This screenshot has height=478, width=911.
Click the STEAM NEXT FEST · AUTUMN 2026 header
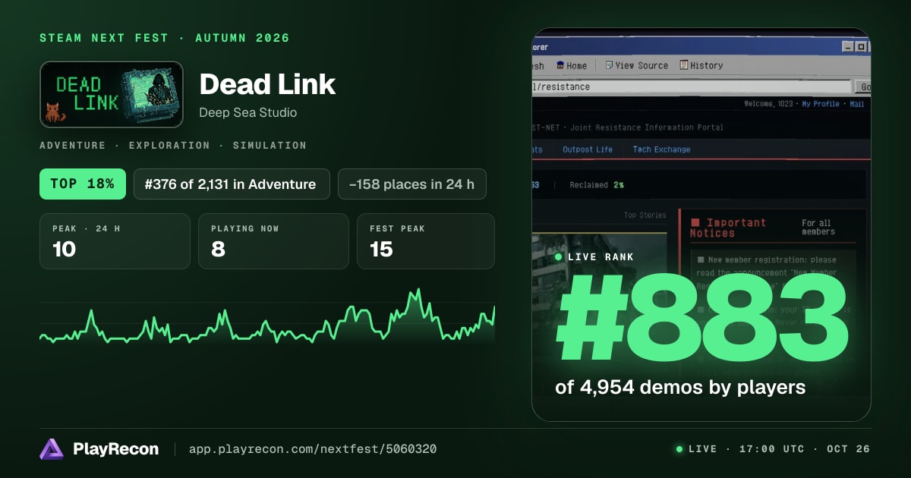tap(165, 38)
